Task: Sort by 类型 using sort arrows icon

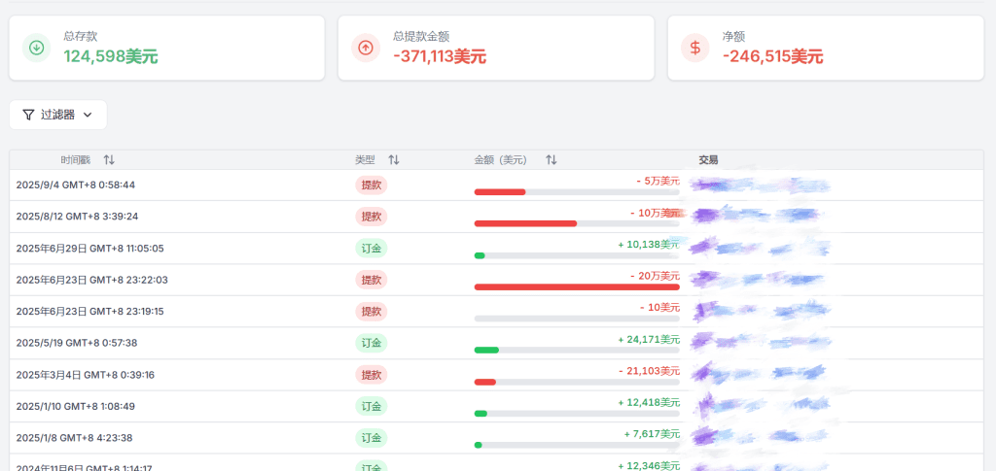Action: (393, 159)
